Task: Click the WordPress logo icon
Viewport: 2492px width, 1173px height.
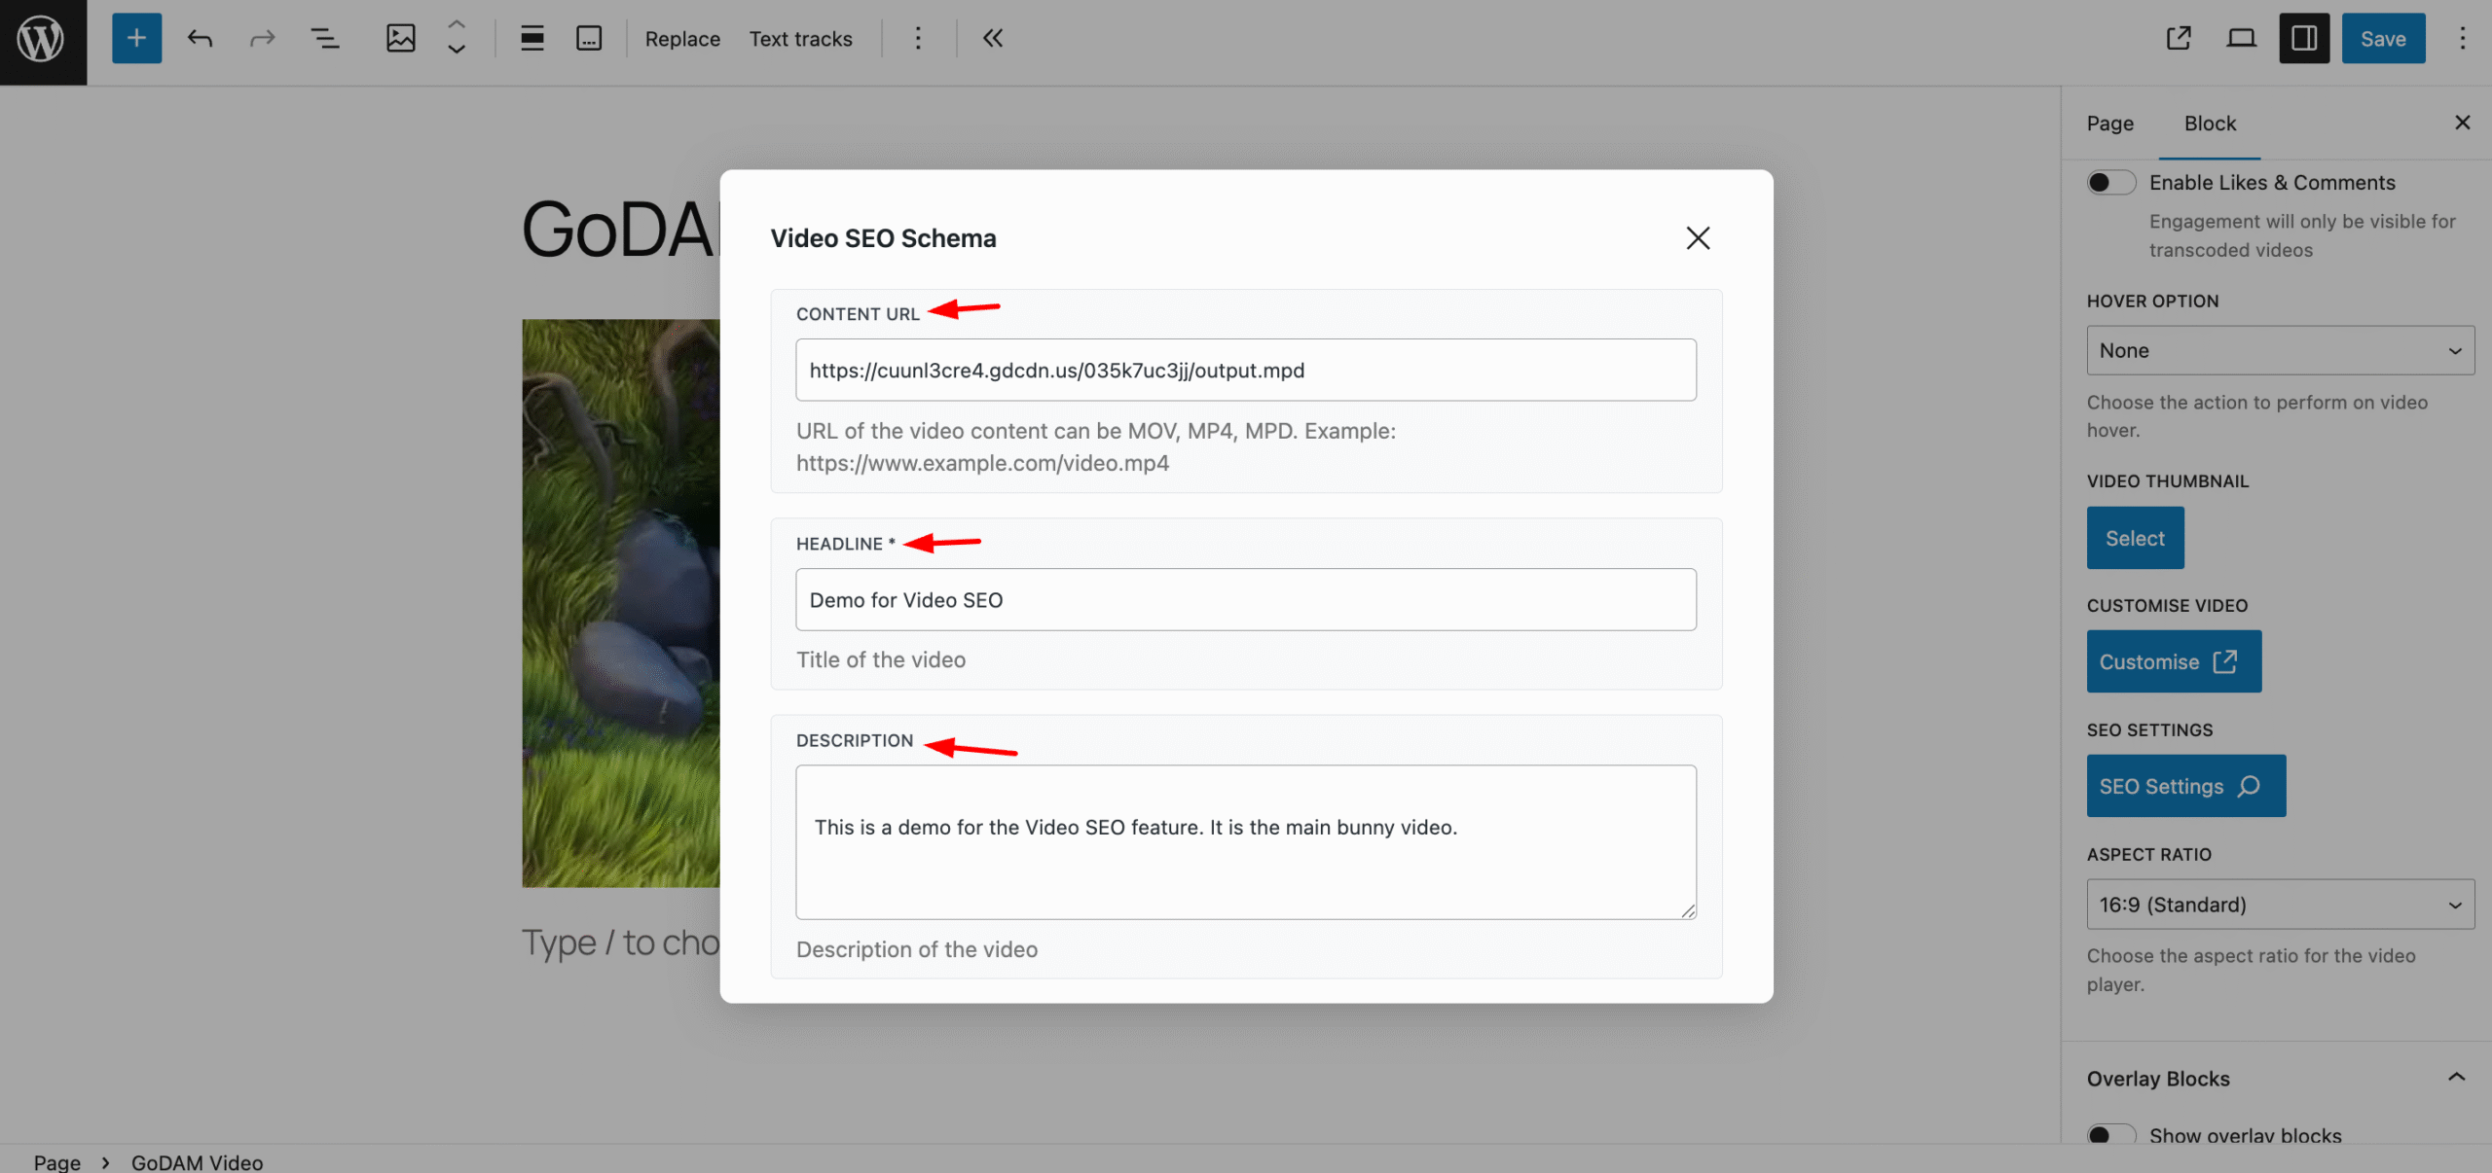Action: click(42, 40)
